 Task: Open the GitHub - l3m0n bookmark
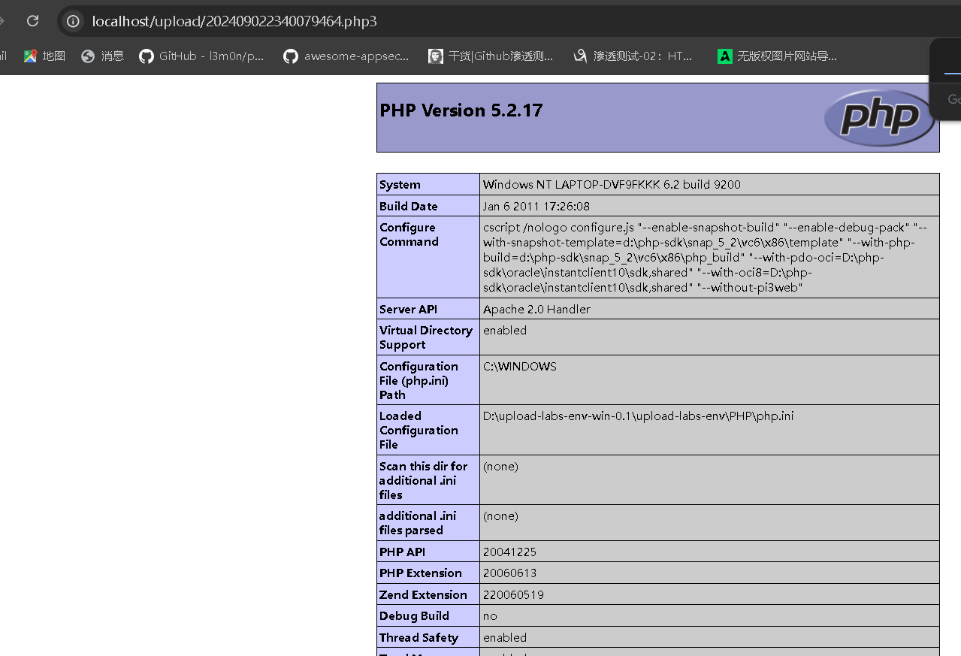coord(202,56)
